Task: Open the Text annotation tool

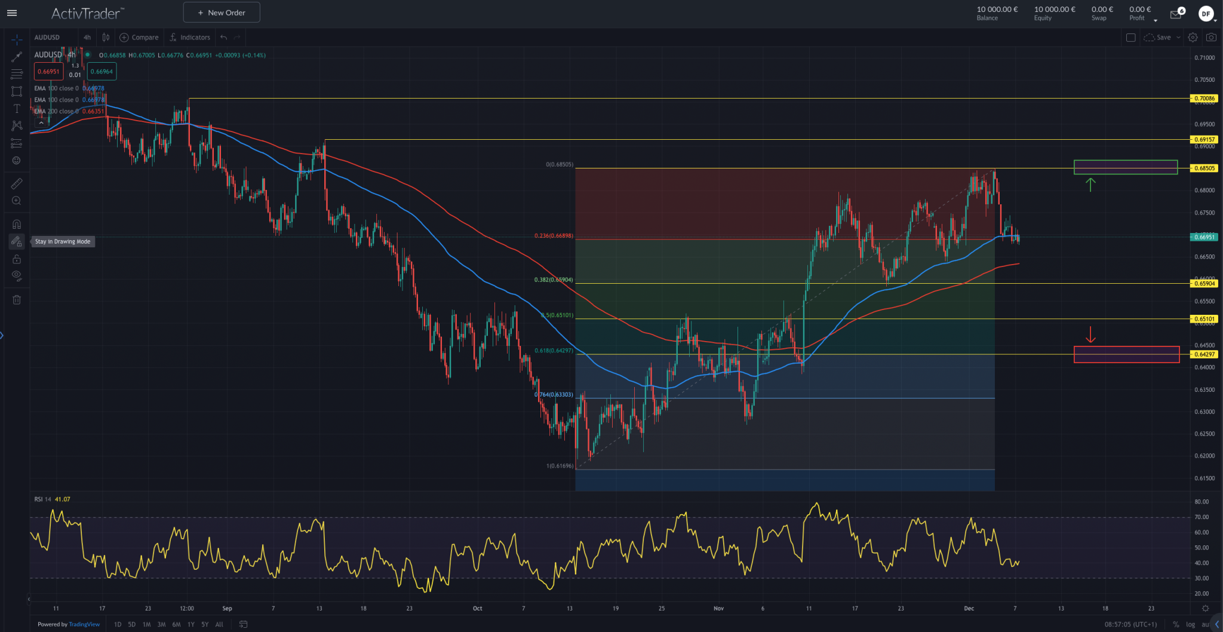Action: (x=16, y=108)
